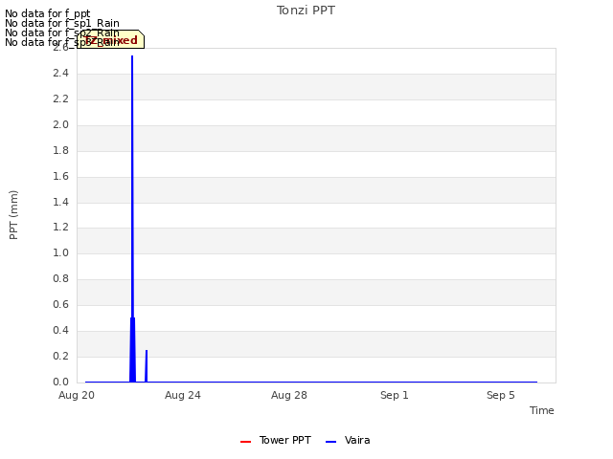The height and width of the screenshot is (459, 613).
Task: Toggle the Vaira legend entry
Action: [x=348, y=440]
